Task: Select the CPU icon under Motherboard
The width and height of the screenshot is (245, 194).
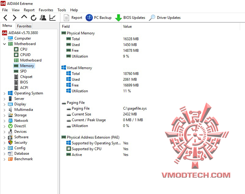Action: [x=16, y=49]
